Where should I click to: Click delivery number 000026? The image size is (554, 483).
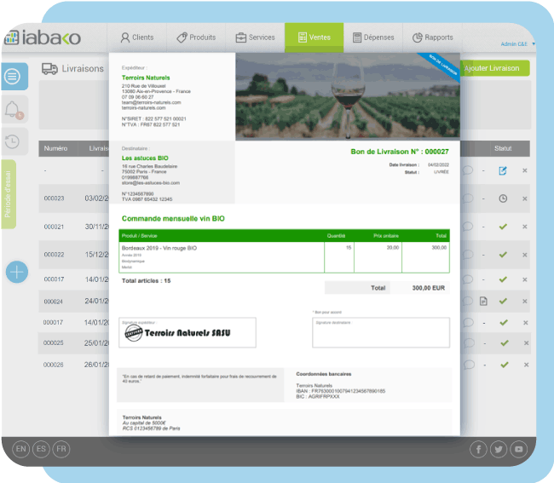pos(54,365)
